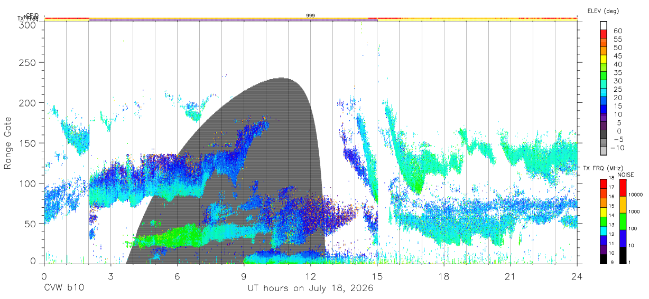Image resolution: width=649 pixels, height=299 pixels.
Task: Click the '24' hour tick label
Action: [x=577, y=276]
